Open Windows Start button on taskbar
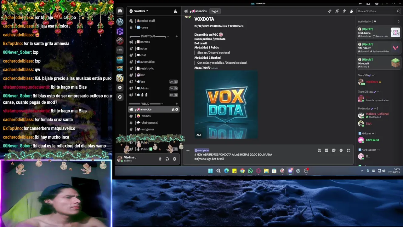This screenshot has width=403, height=227. coord(210,171)
